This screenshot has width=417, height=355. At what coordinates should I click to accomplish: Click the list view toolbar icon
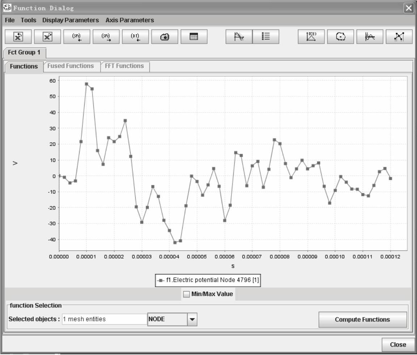tap(266, 36)
